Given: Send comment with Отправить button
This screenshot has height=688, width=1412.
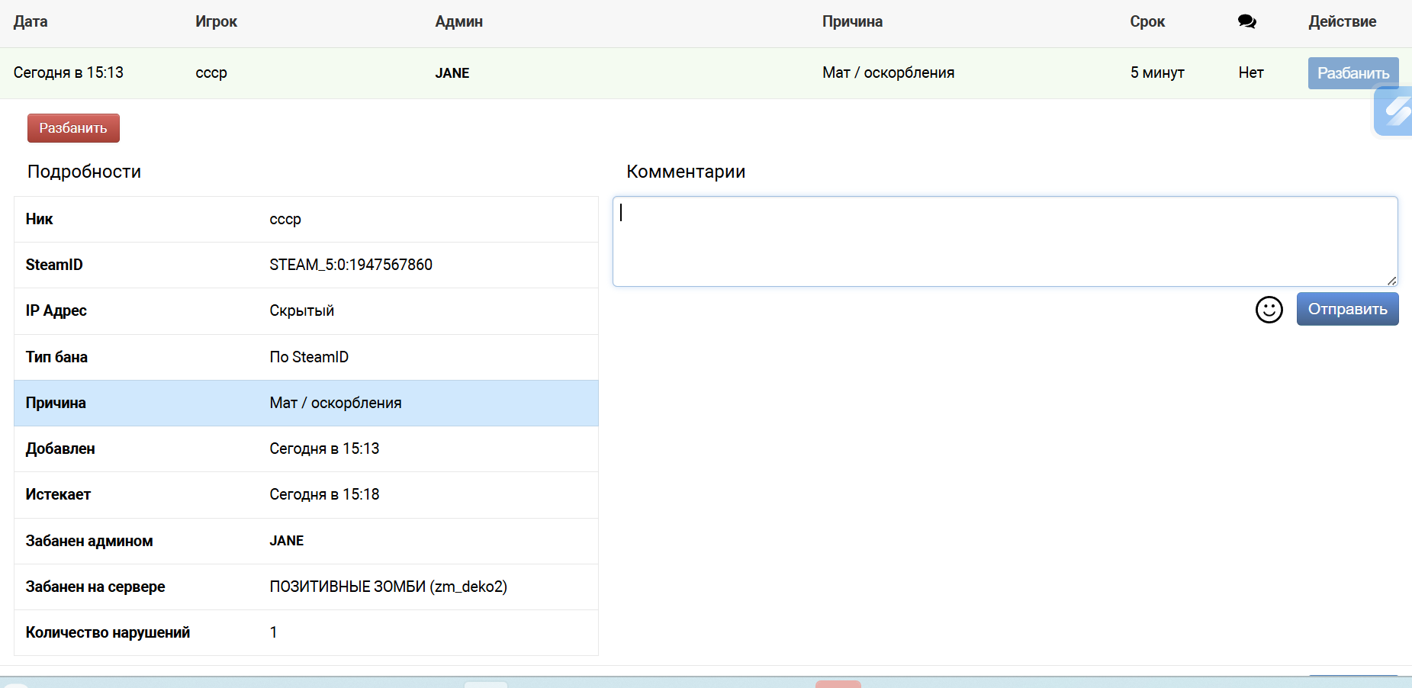Looking at the screenshot, I should point(1347,310).
